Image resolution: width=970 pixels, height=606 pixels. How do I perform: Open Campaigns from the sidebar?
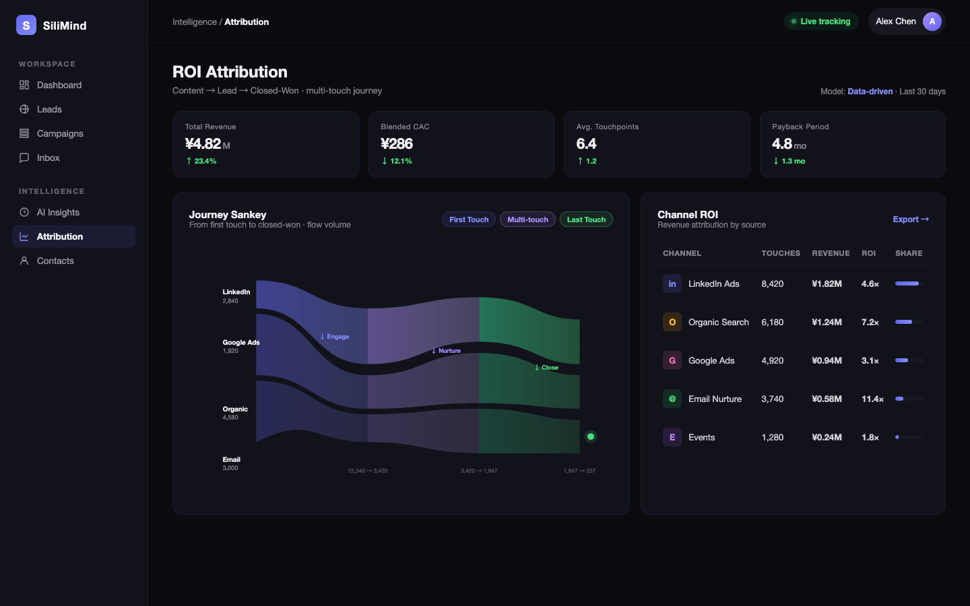[x=74, y=133]
